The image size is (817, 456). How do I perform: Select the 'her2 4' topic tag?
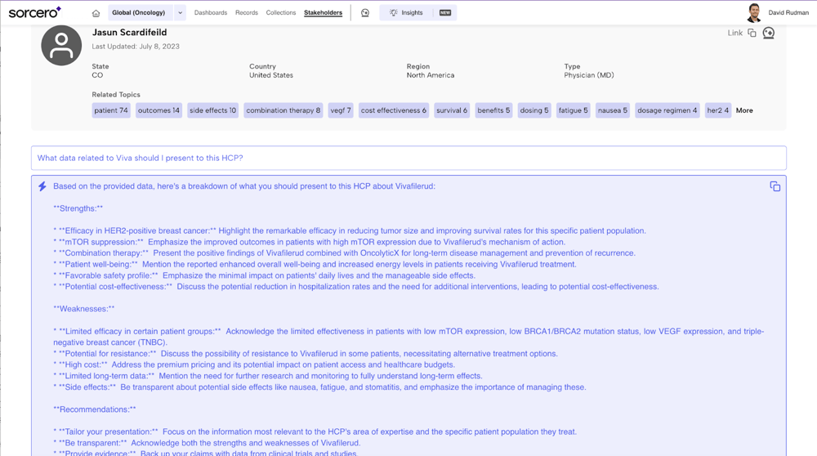[x=717, y=110]
